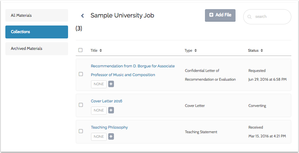Sort the list by the Title column arrows
The width and height of the screenshot is (299, 153).
(x=101, y=50)
